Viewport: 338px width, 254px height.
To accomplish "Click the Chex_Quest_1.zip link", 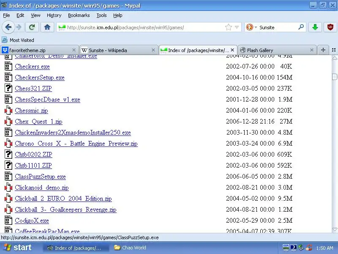I will click(x=38, y=121).
